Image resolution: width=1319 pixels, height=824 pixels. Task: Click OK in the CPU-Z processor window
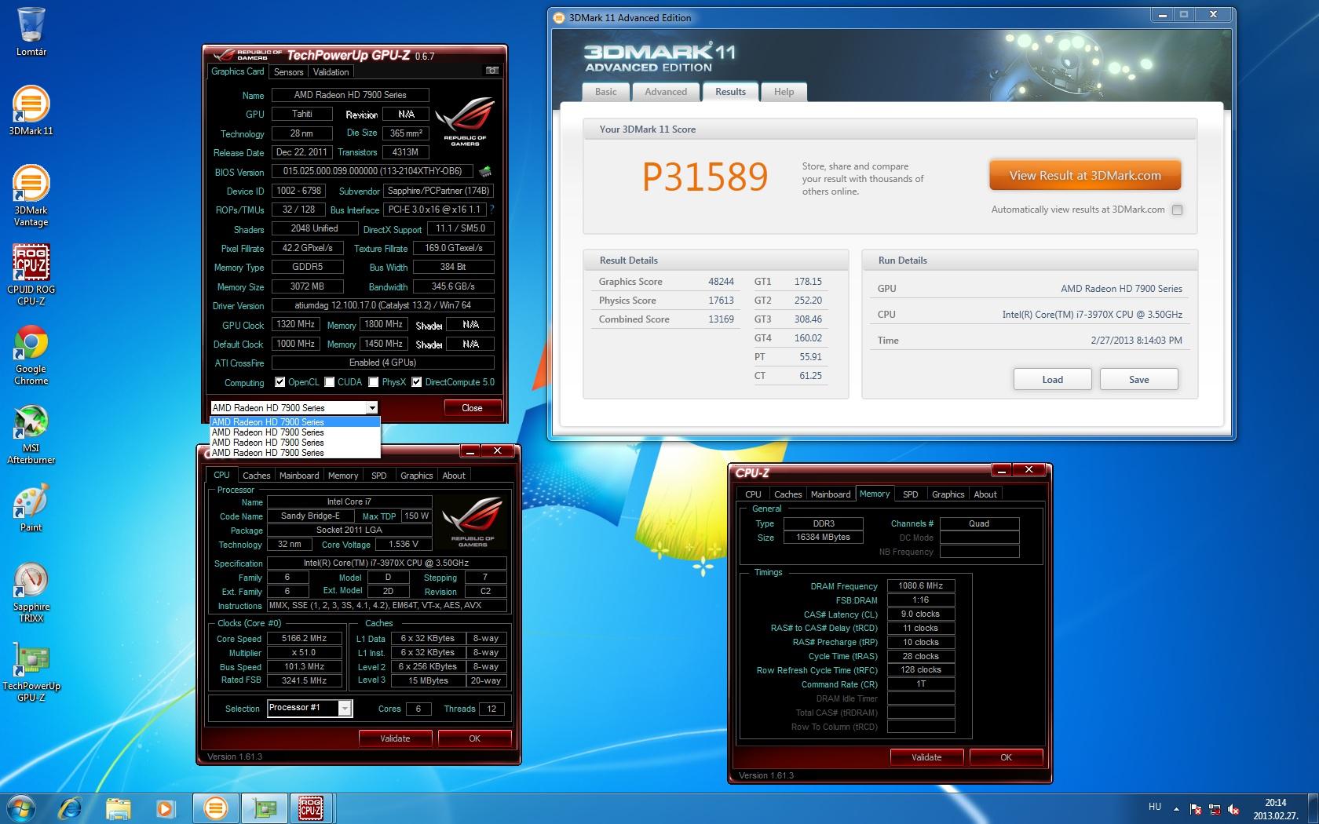tap(474, 738)
